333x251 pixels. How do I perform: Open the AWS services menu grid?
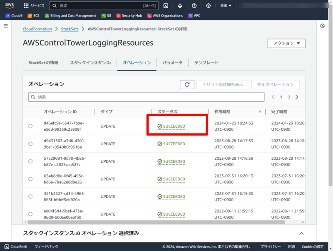point(26,5)
